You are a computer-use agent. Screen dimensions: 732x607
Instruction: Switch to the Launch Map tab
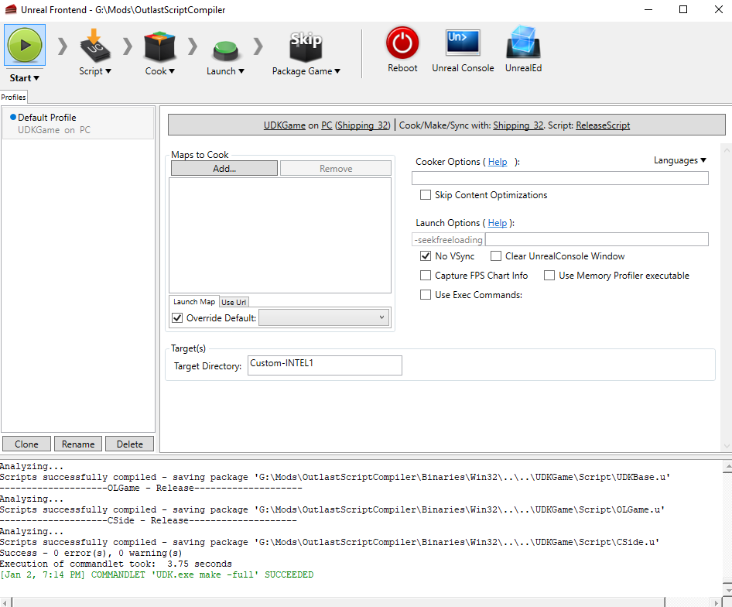click(x=194, y=302)
